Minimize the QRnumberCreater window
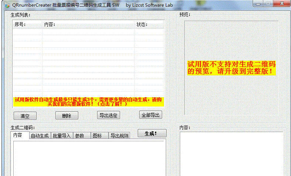291x176 pixels. click(258, 4)
